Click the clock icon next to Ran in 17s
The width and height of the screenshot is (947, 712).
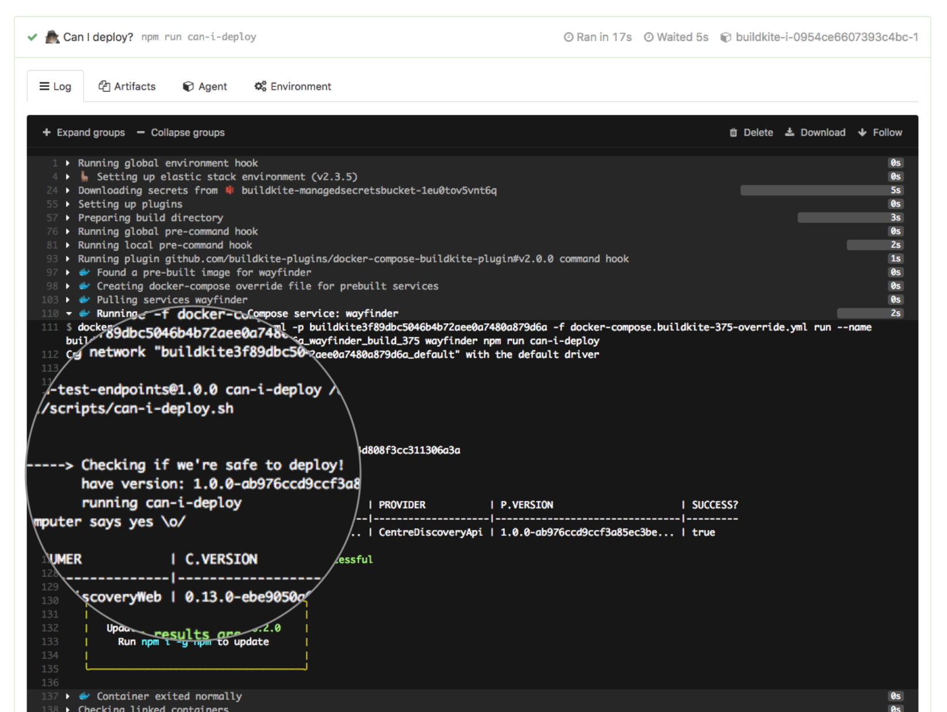[x=568, y=37]
